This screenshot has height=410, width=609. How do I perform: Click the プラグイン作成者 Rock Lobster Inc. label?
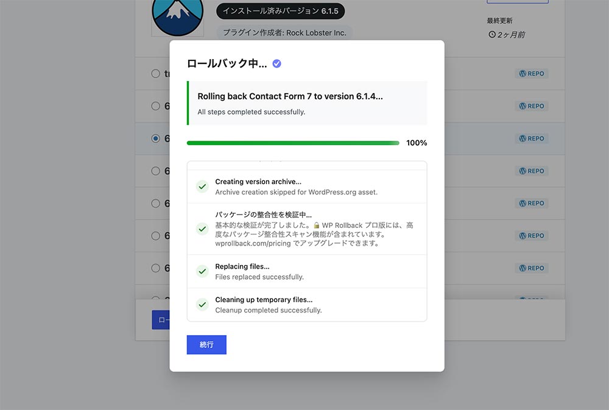coord(284,33)
